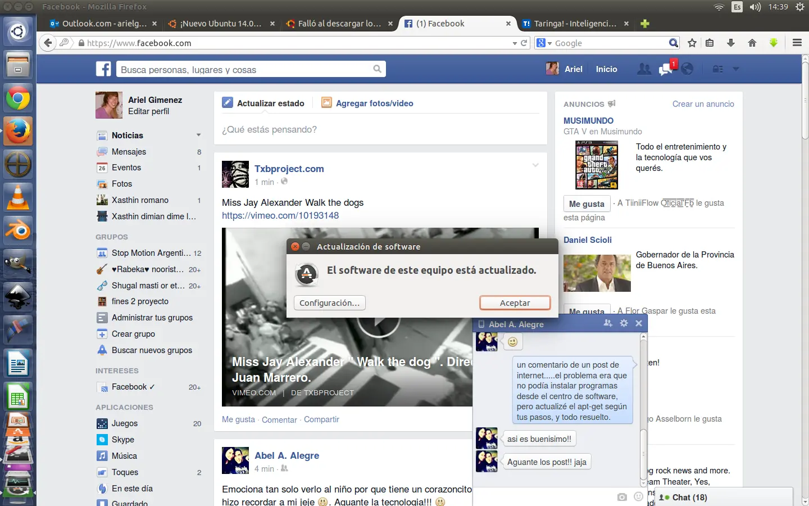The height and width of the screenshot is (506, 809).
Task: Click Comentar under the video post
Action: 279,419
